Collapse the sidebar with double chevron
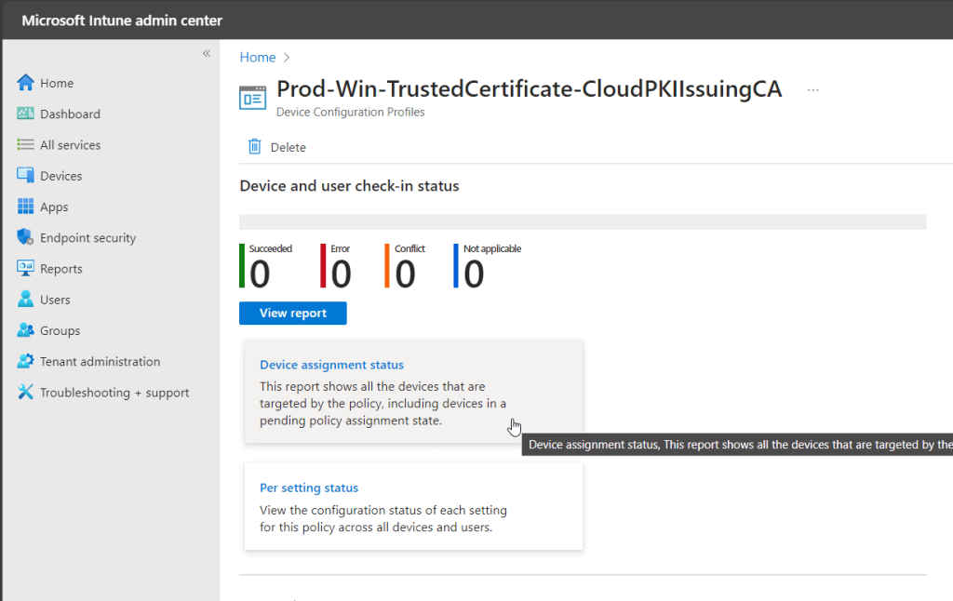This screenshot has height=601, width=953. (207, 53)
